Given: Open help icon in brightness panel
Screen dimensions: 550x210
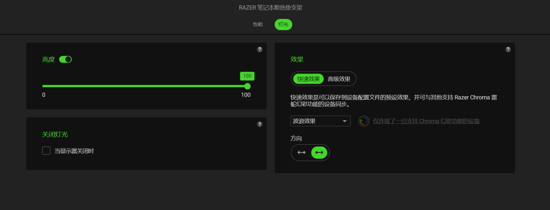Looking at the screenshot, I should [x=260, y=49].
